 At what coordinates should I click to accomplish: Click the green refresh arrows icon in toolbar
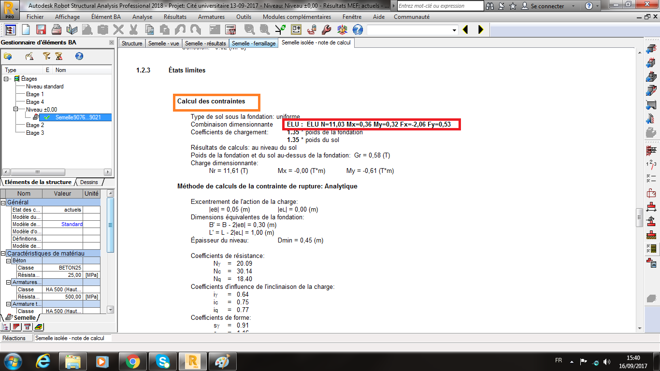click(x=281, y=30)
